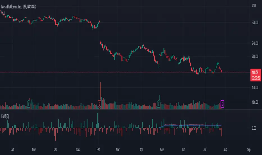Click the green earnings marker near November

pyautogui.click(x=29, y=104)
